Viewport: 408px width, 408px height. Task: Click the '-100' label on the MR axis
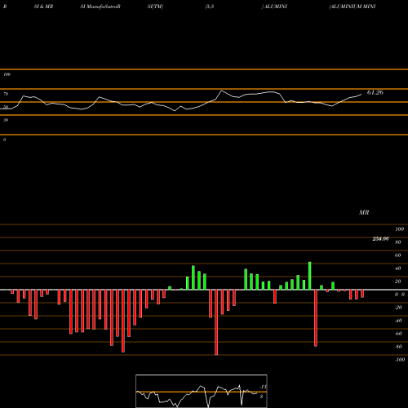click(x=400, y=360)
